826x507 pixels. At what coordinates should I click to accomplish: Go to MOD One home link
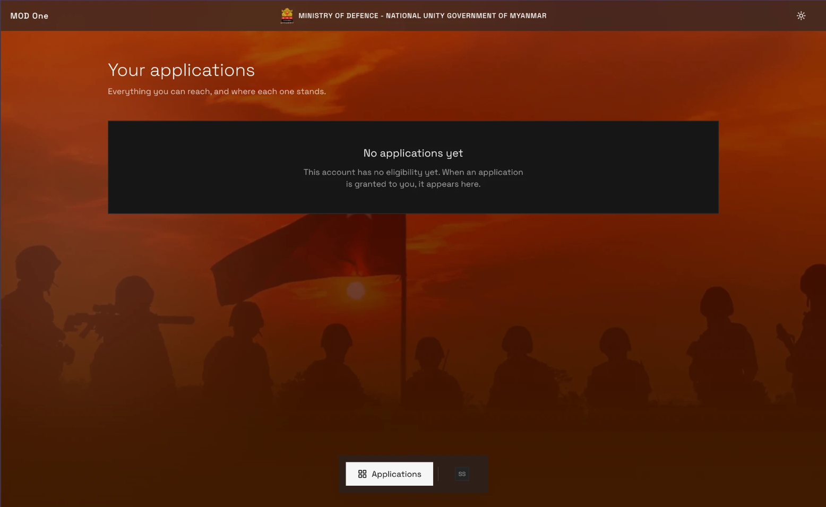[x=29, y=16]
